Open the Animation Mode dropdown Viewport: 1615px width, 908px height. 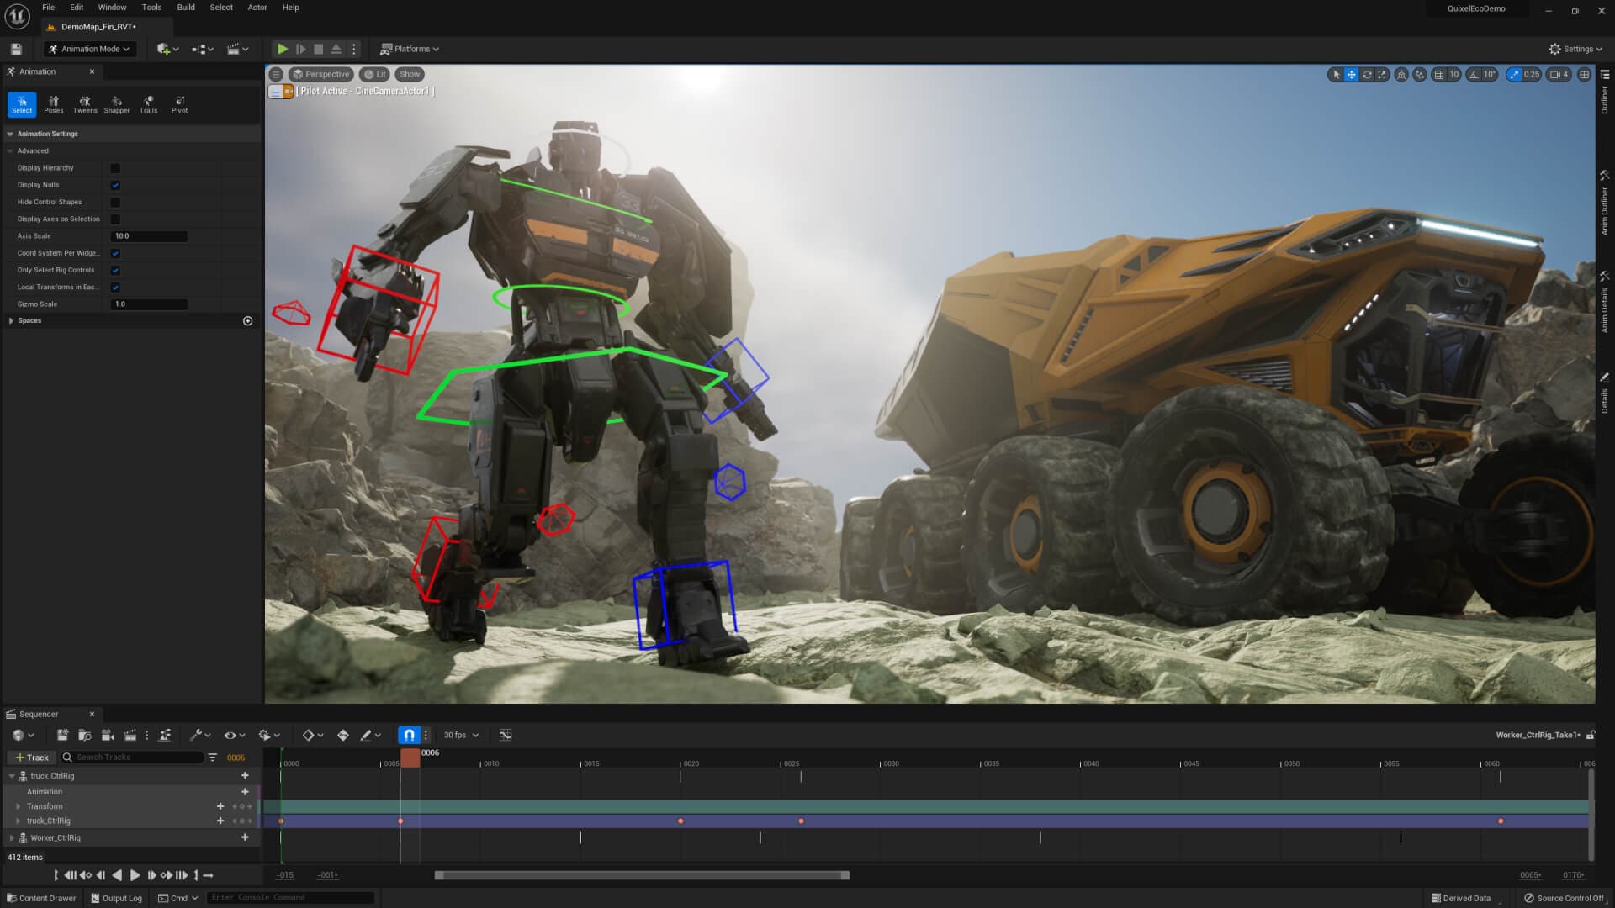(x=89, y=49)
